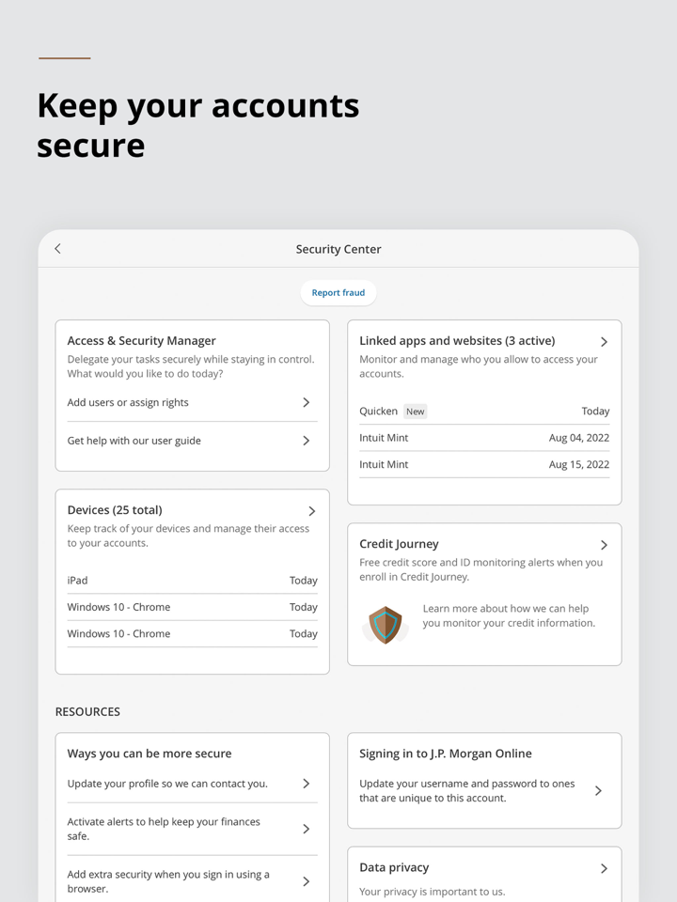The width and height of the screenshot is (677, 902).
Task: Click the Access & Security Manager heading
Action: pos(142,341)
